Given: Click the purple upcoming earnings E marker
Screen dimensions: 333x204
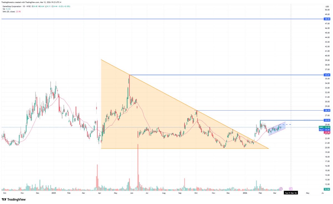Looking at the screenshot, I should (291, 189).
